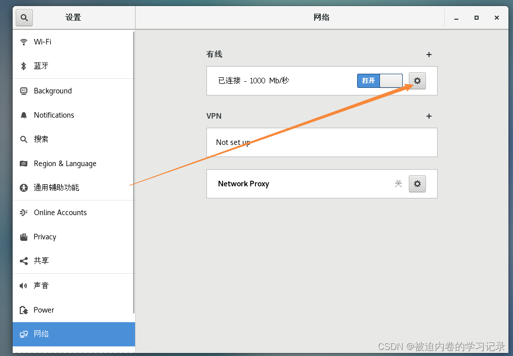The width and height of the screenshot is (513, 356).
Task: Click the accessibility icon beside 通用辅助功能
Action: (x=24, y=188)
